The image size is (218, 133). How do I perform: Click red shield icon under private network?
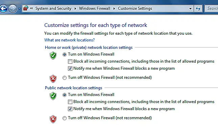(x=53, y=79)
